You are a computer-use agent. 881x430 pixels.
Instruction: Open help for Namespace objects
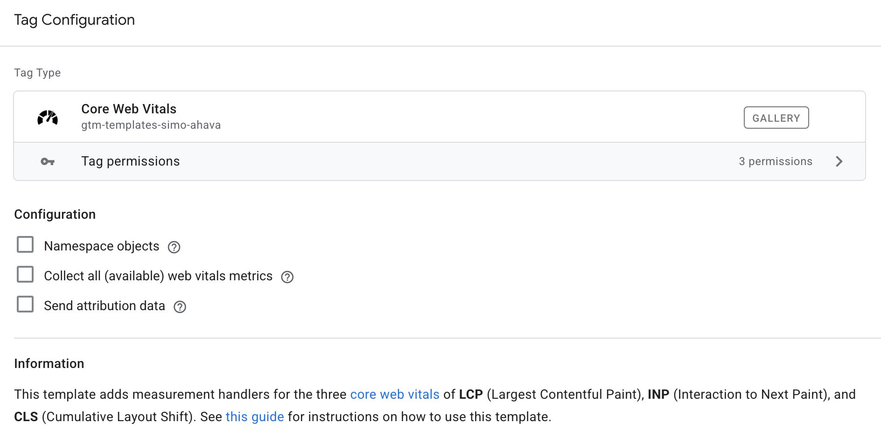[174, 247]
